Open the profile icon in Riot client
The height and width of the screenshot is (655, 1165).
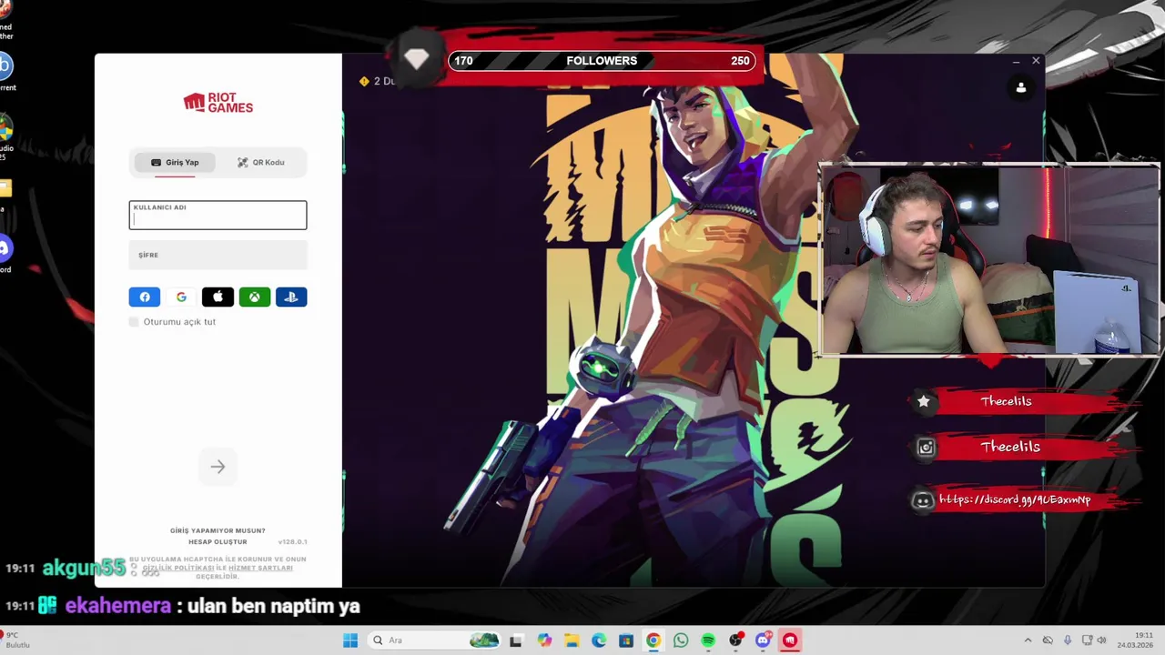[1021, 87]
